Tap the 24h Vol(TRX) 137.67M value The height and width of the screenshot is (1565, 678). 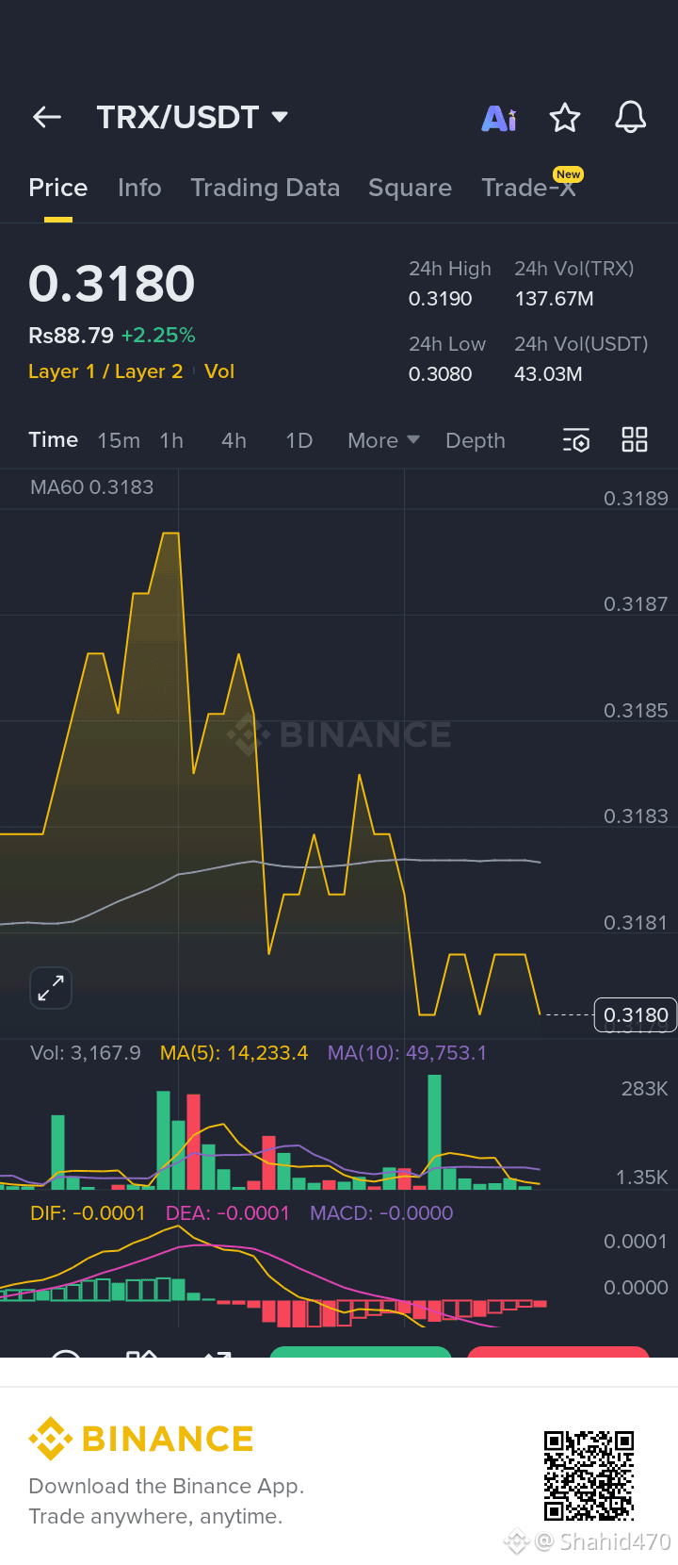[554, 299]
